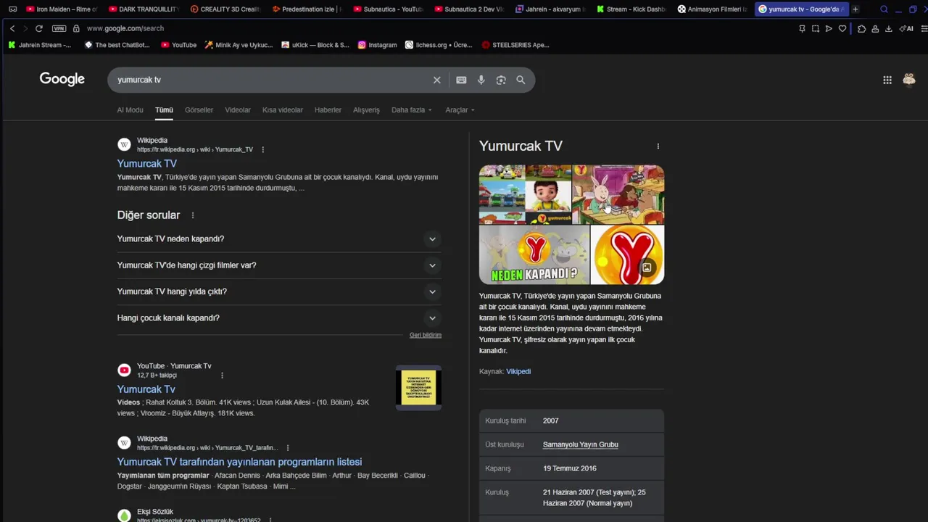
Task: Open the Instagram bookmark
Action: tap(377, 45)
